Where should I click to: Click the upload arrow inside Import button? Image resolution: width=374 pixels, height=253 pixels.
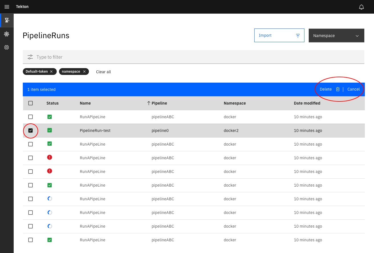pos(298,35)
